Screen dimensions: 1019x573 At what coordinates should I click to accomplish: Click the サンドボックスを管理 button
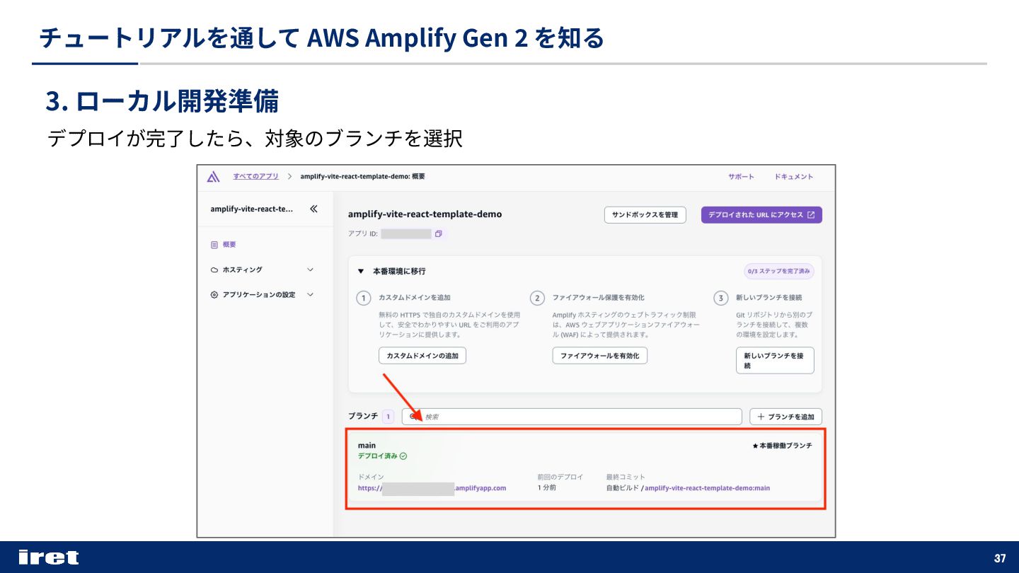click(x=645, y=215)
